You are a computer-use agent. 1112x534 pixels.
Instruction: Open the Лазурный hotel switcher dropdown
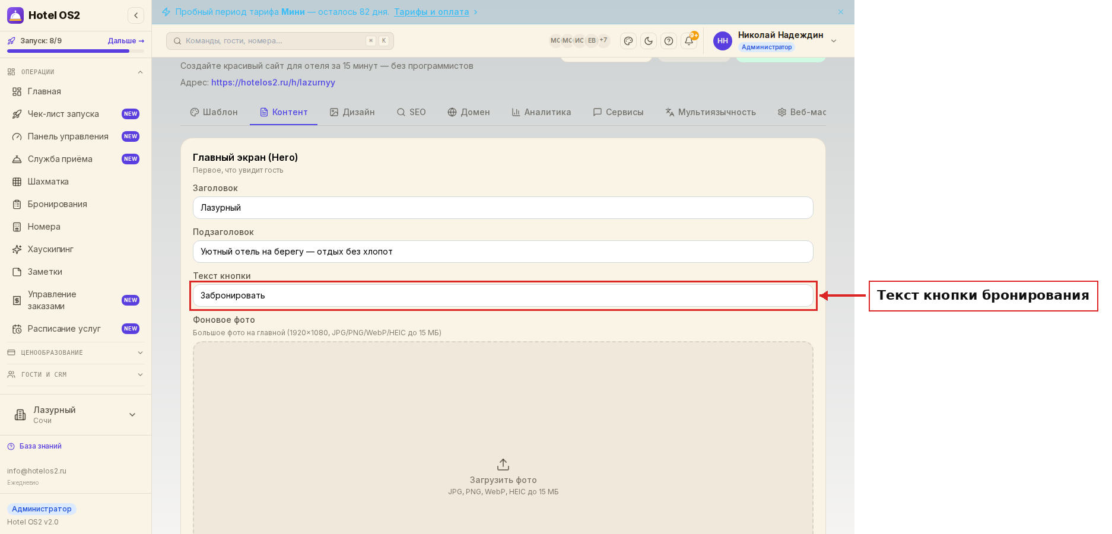pos(75,415)
